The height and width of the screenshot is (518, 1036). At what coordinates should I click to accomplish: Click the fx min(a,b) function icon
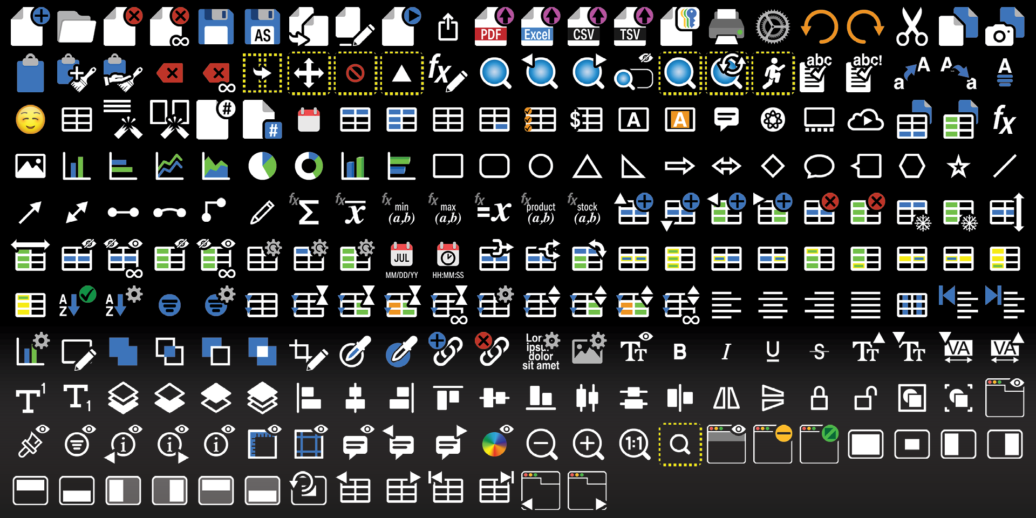coord(398,209)
